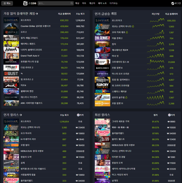182x183 pixels.
Task: Click the Mortal Kombat X thumbnail
Action: [103, 68]
